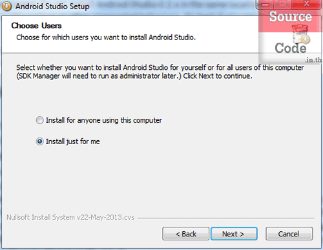
Task: Close the Android Studio Setup window
Action: (306, 4)
